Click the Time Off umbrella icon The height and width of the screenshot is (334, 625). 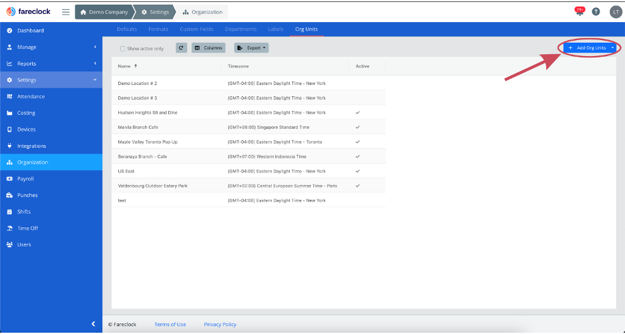click(x=9, y=228)
